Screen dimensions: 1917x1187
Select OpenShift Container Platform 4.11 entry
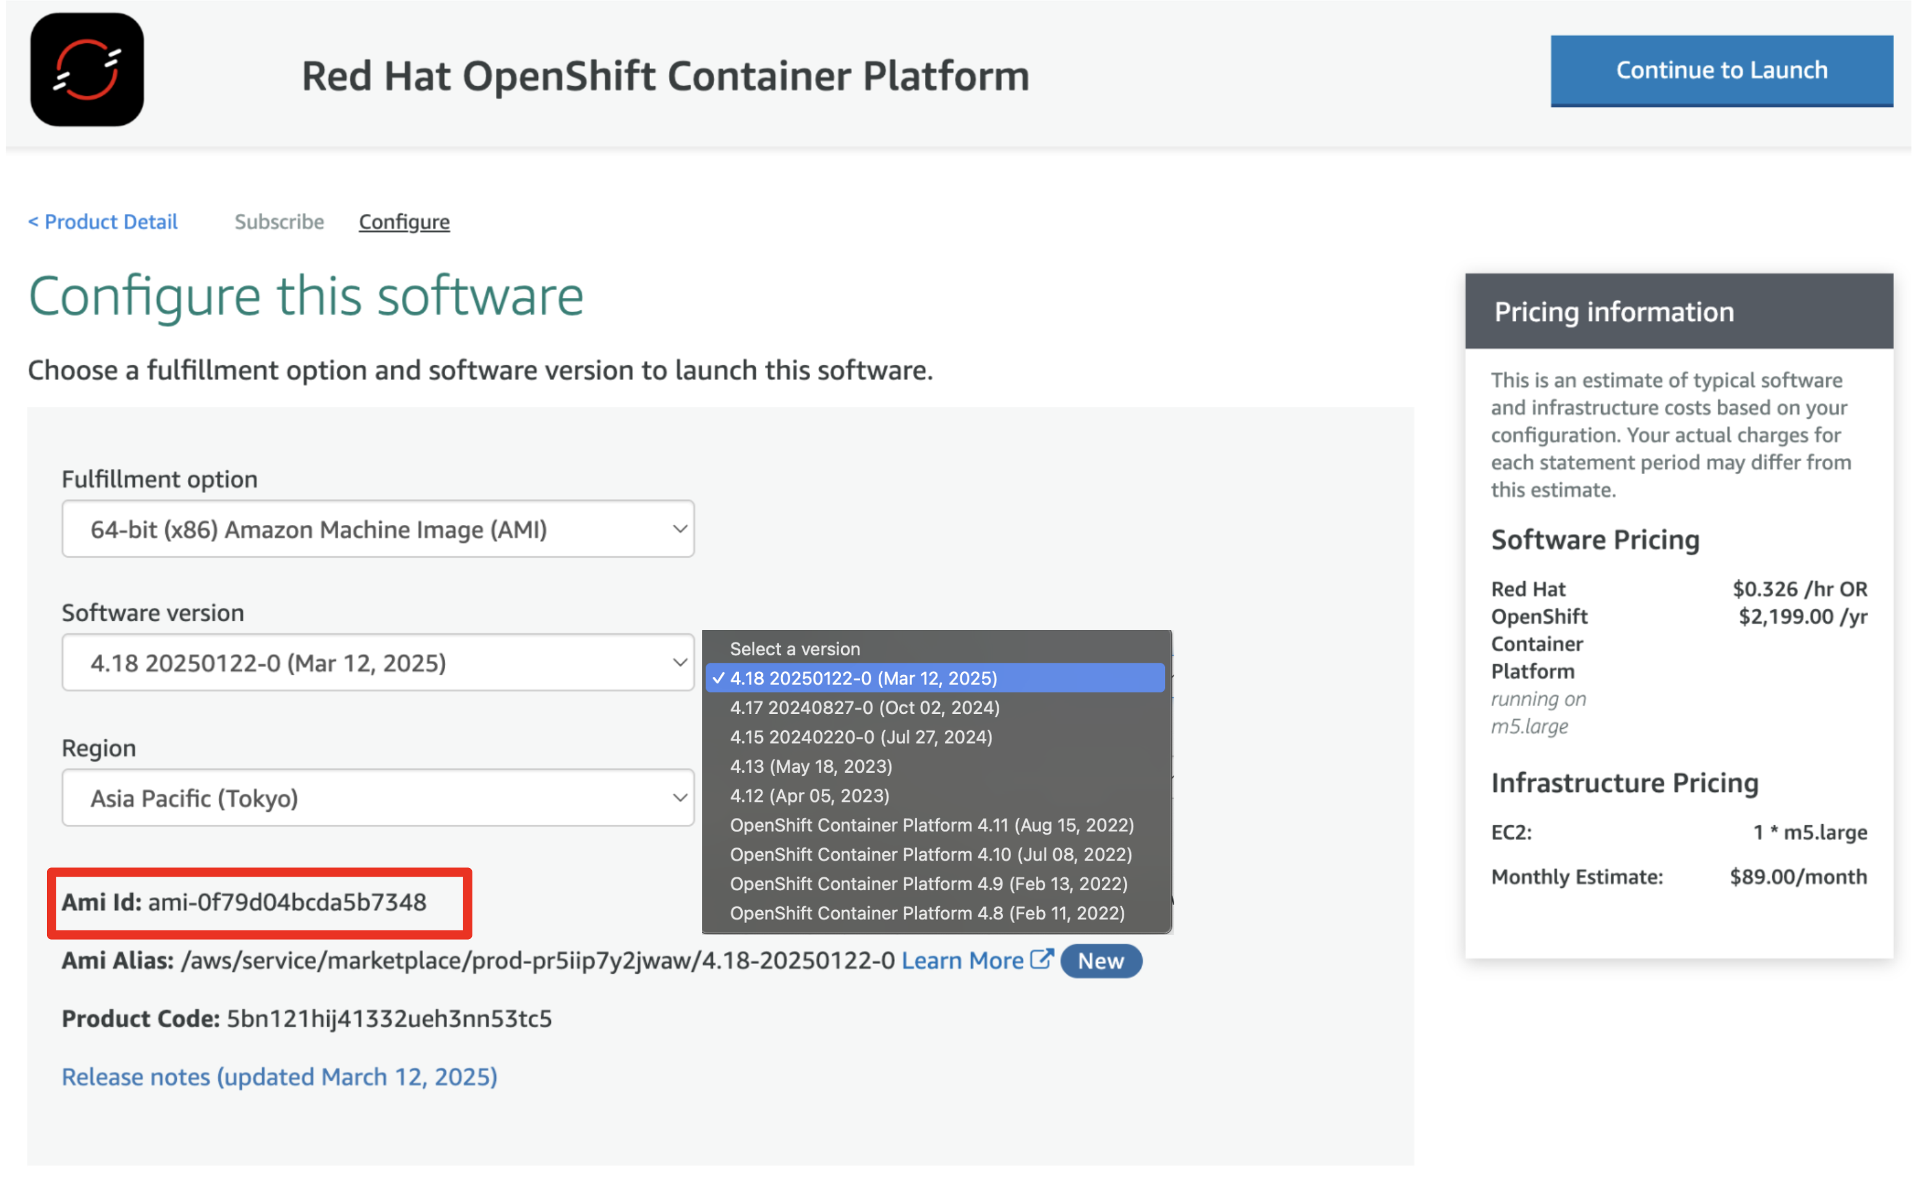pos(936,825)
